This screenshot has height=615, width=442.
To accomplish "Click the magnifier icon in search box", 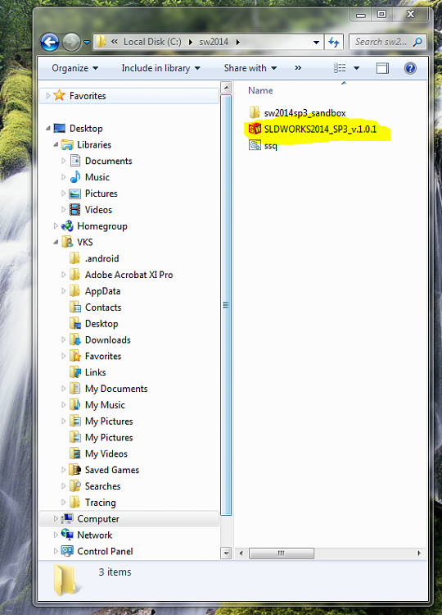I will 417,42.
